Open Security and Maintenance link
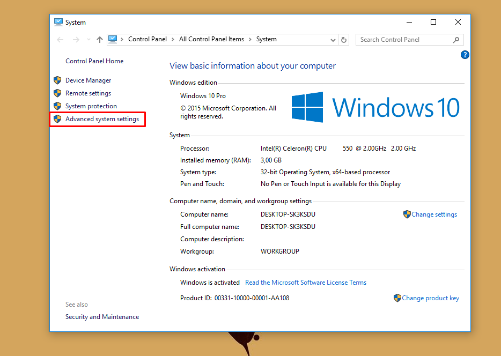The height and width of the screenshot is (356, 501). pos(102,317)
